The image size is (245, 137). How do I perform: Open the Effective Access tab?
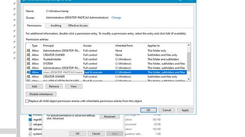pos(78,25)
